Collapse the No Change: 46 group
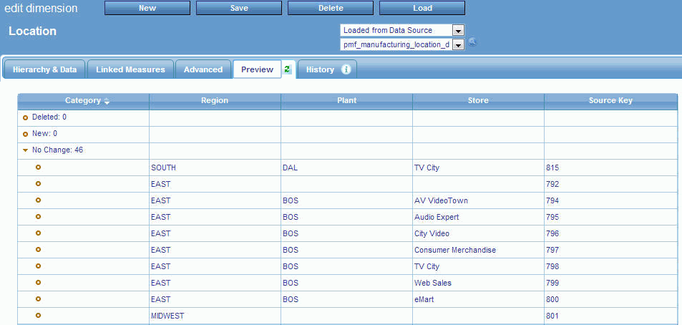Viewport: 682px width, 325px height. coord(25,150)
